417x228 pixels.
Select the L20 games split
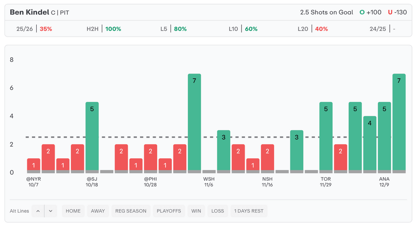[x=313, y=29]
